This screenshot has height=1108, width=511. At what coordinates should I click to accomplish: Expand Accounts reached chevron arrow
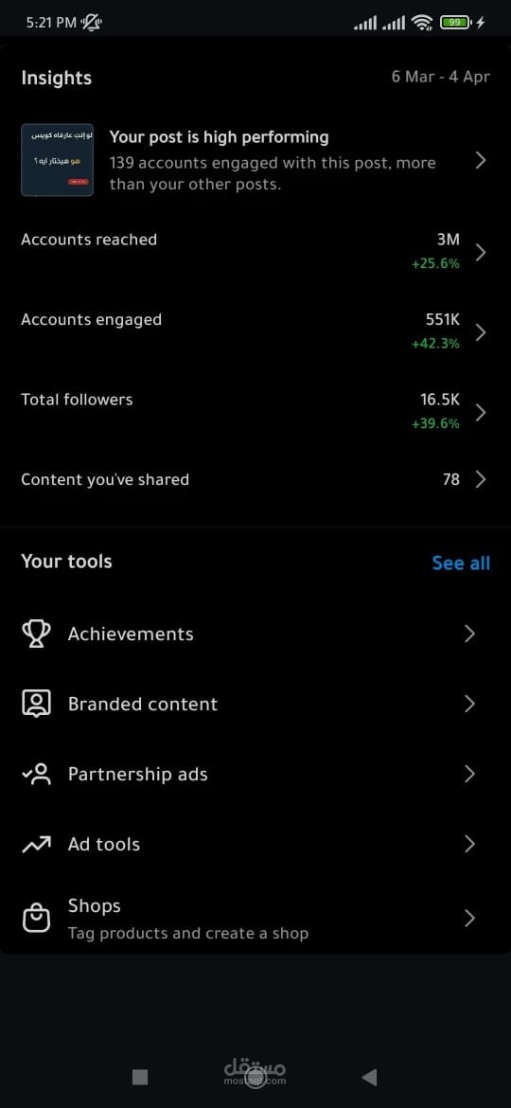[x=481, y=252]
